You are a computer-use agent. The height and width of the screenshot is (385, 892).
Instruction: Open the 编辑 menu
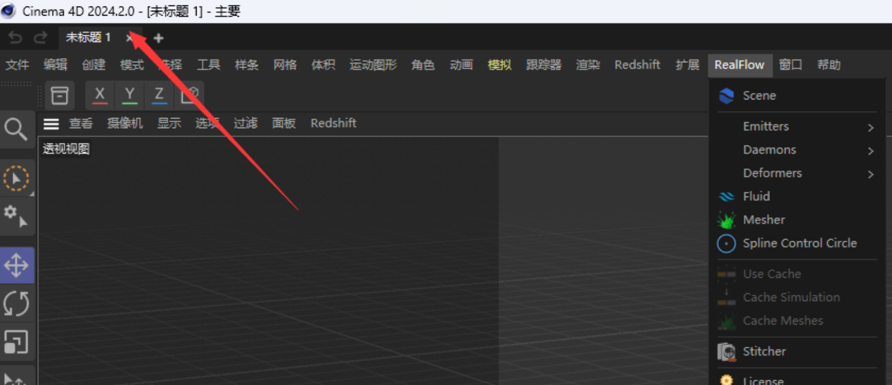[56, 65]
